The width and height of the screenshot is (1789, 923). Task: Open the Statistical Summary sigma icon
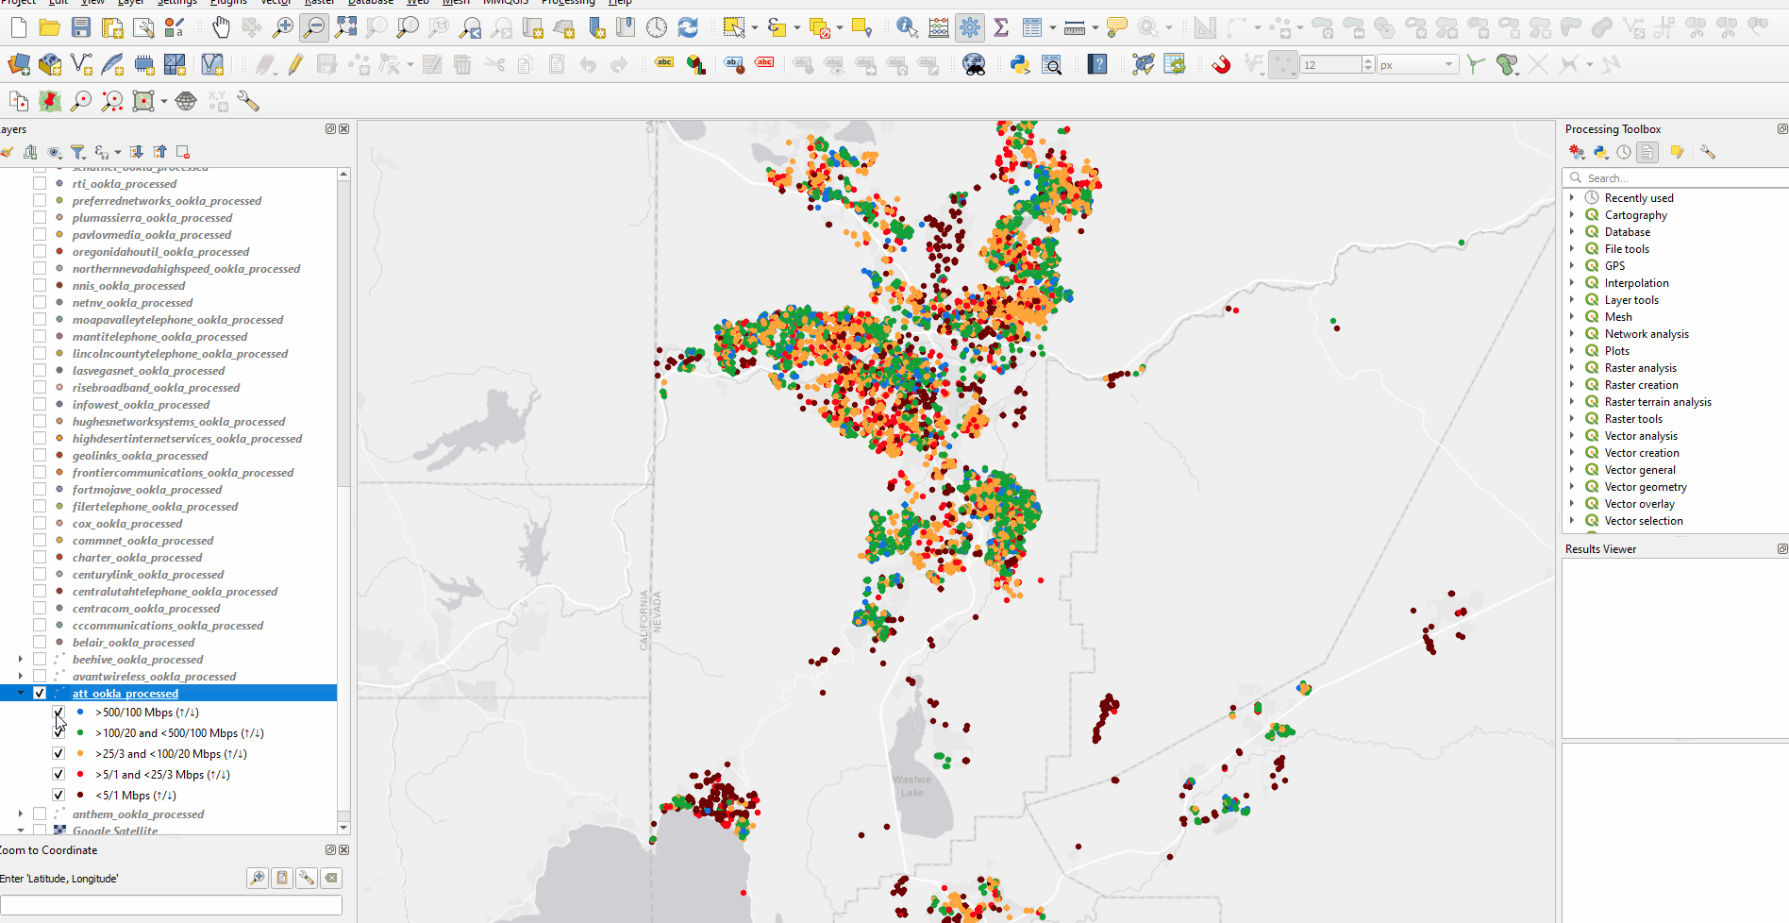coord(1001,27)
